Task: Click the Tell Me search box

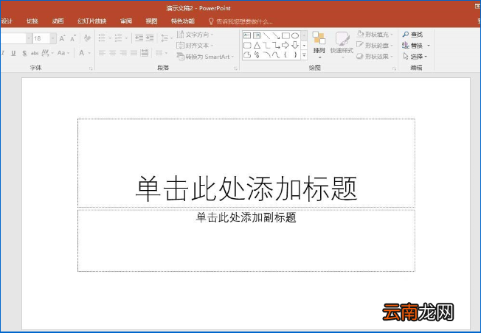Action: [240, 21]
